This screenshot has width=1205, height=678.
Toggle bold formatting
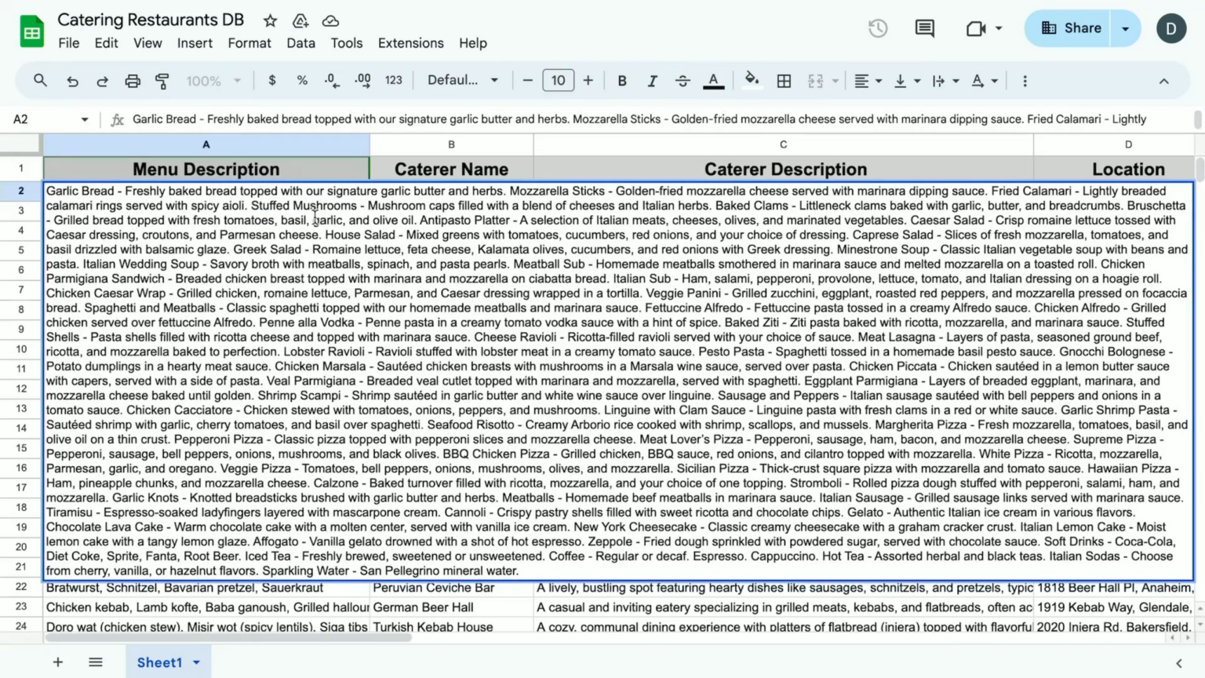click(x=622, y=81)
